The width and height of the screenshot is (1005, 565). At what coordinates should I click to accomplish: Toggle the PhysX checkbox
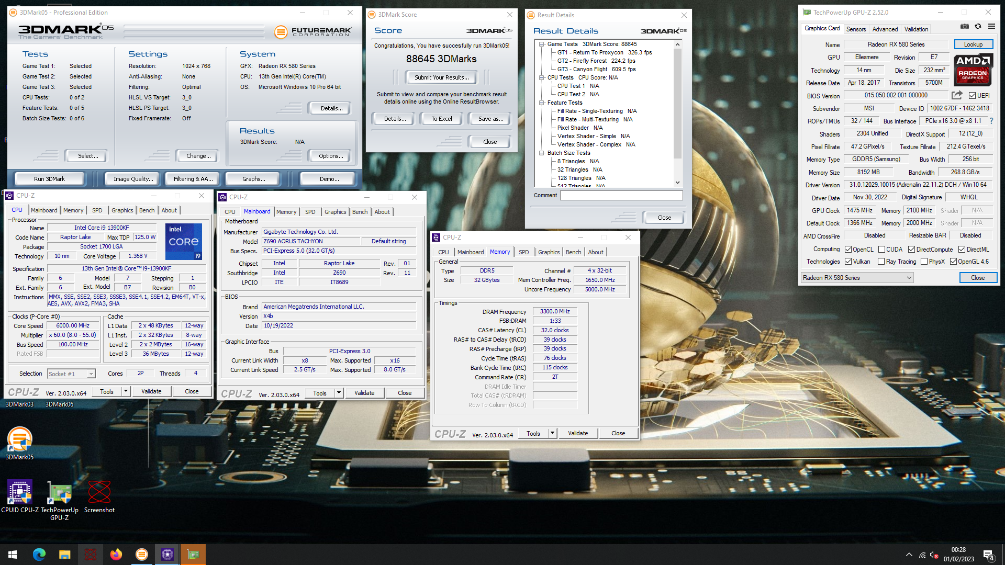pyautogui.click(x=924, y=262)
